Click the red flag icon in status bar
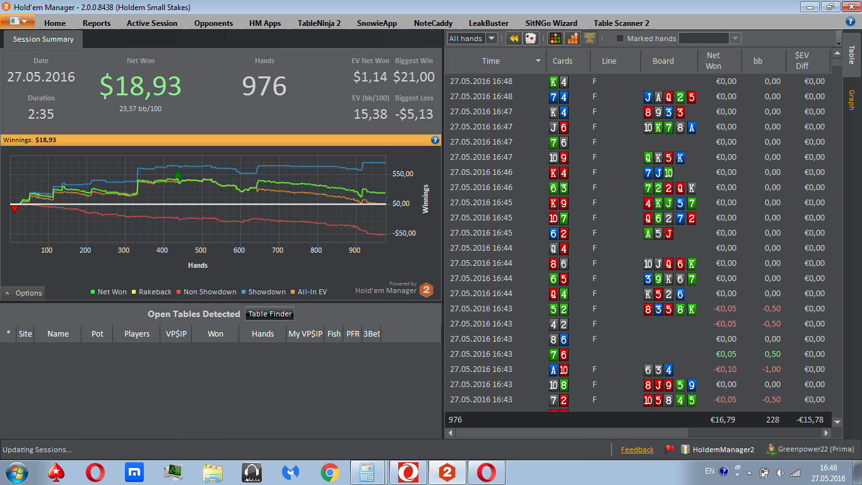The width and height of the screenshot is (862, 485). (x=670, y=450)
